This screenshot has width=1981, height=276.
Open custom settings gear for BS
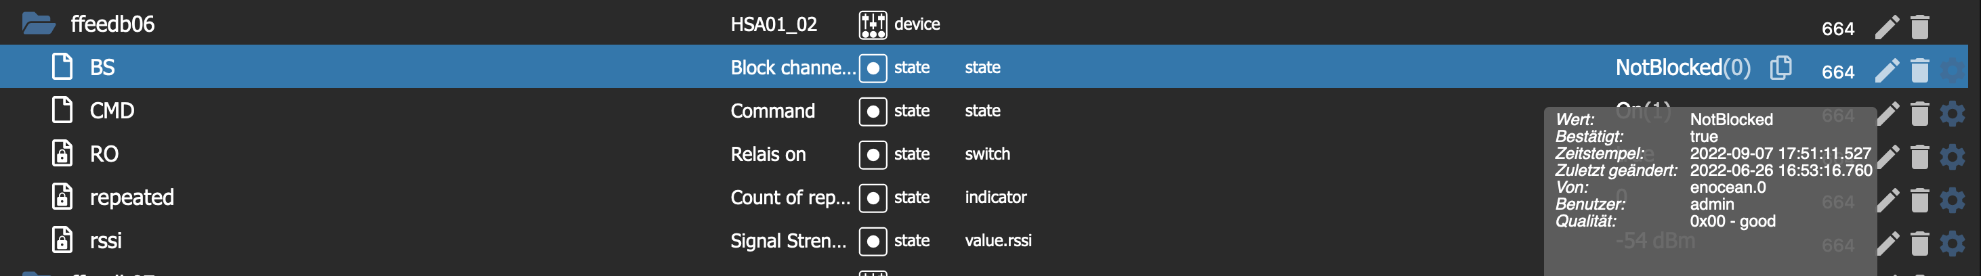[1952, 71]
